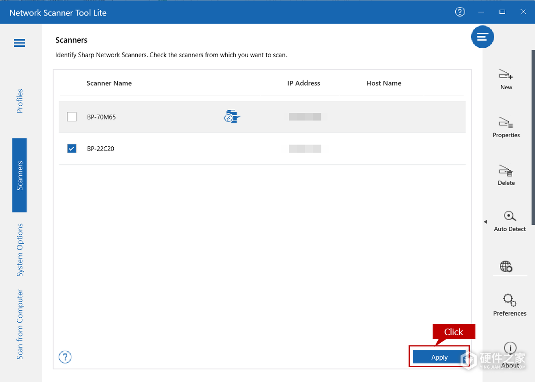Delete the selected scanner

click(x=506, y=175)
